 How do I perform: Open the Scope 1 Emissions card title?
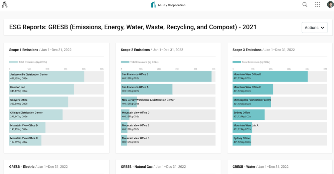point(24,50)
